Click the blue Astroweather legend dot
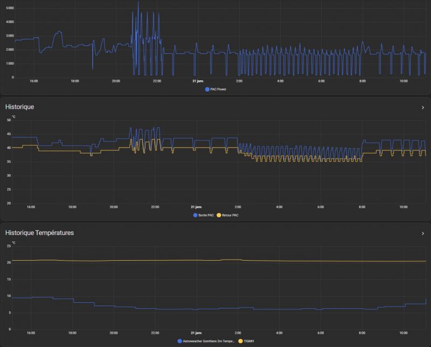This screenshot has width=431, height=347. click(179, 341)
